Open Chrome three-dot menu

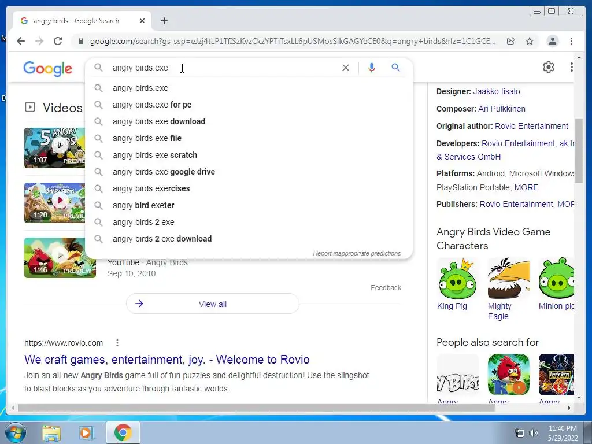click(571, 41)
